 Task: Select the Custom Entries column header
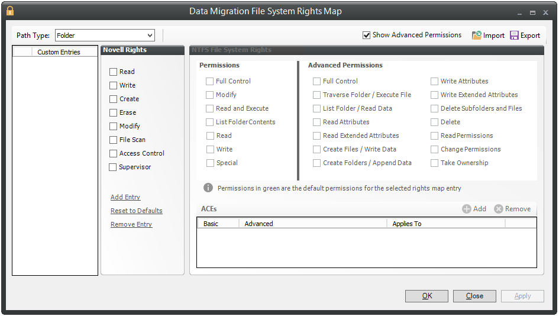pyautogui.click(x=59, y=52)
